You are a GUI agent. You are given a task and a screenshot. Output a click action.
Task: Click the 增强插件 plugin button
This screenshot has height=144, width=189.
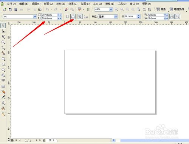177,9
